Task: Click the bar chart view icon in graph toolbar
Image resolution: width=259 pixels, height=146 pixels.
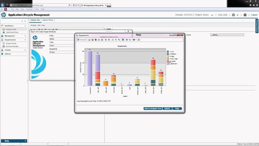Action: (93, 40)
